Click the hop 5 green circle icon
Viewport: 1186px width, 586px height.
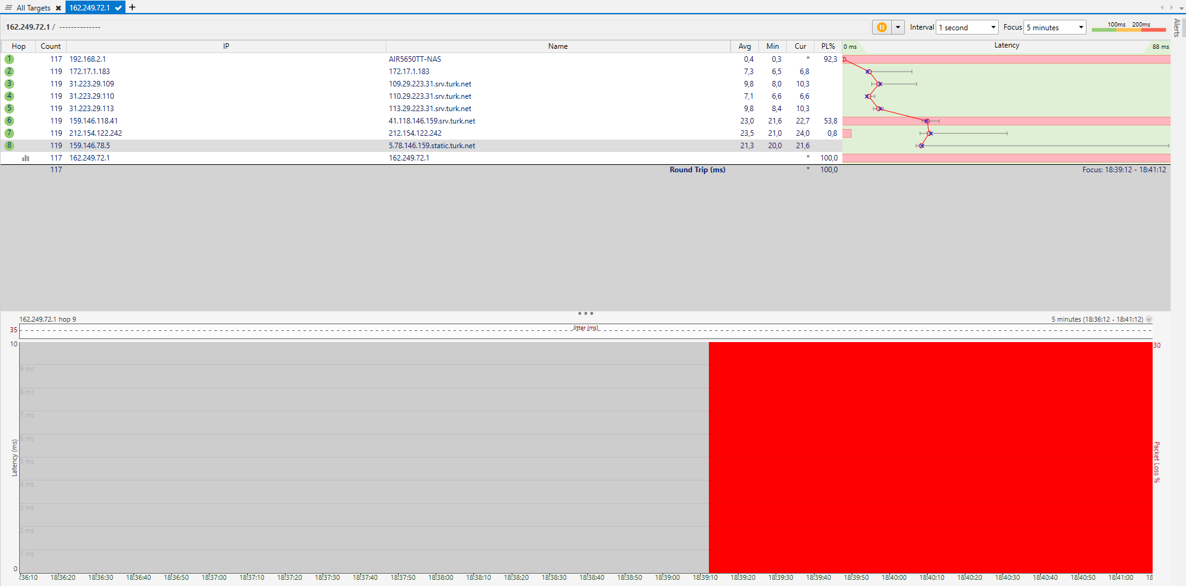tap(9, 109)
